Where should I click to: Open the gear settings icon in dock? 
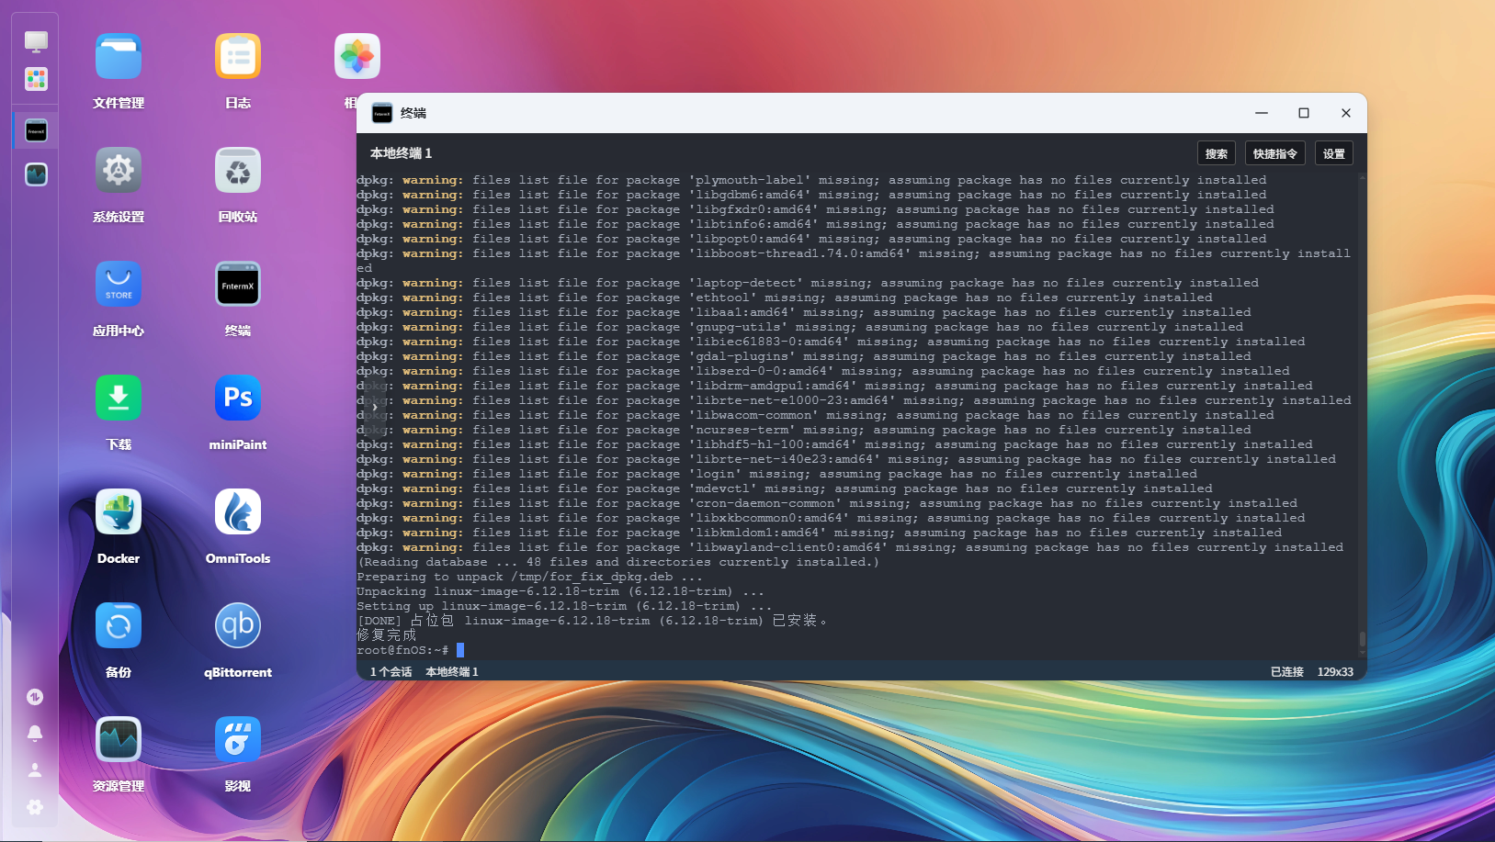(x=35, y=807)
